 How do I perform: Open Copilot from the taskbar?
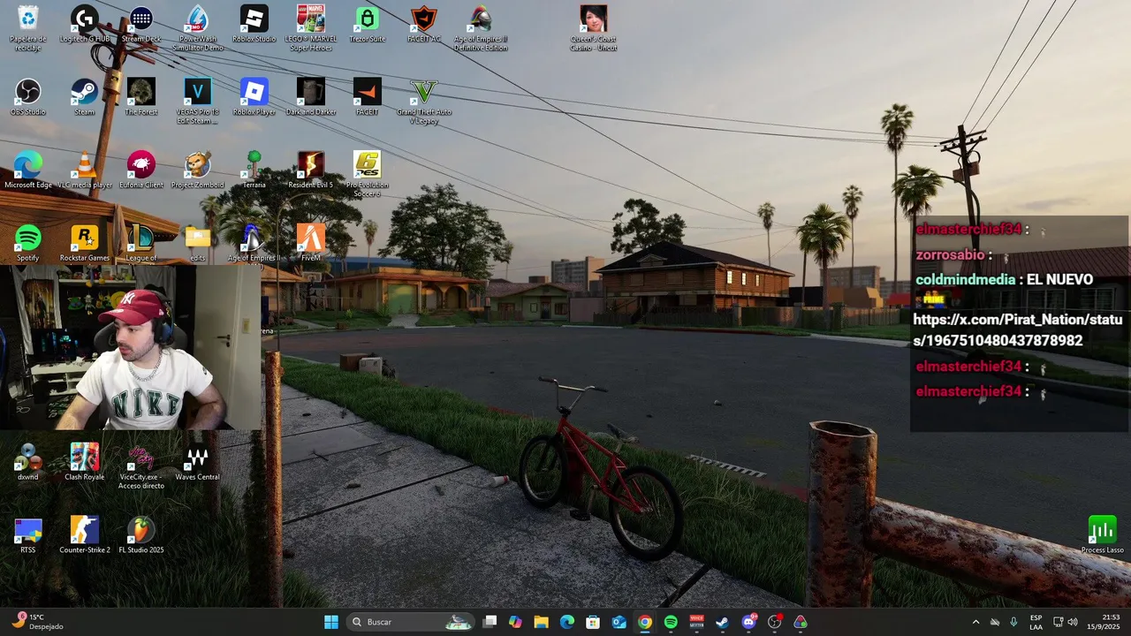(x=515, y=622)
